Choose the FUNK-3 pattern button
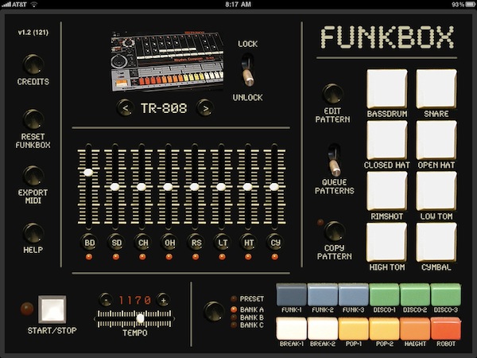This screenshot has width=477, height=358. (x=354, y=294)
